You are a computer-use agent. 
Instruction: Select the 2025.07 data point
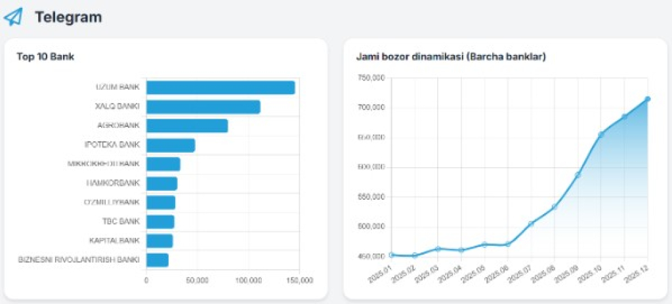coord(531,224)
